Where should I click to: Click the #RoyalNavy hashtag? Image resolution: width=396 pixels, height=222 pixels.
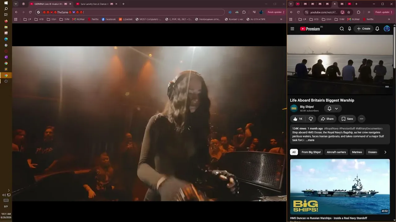tap(331, 129)
